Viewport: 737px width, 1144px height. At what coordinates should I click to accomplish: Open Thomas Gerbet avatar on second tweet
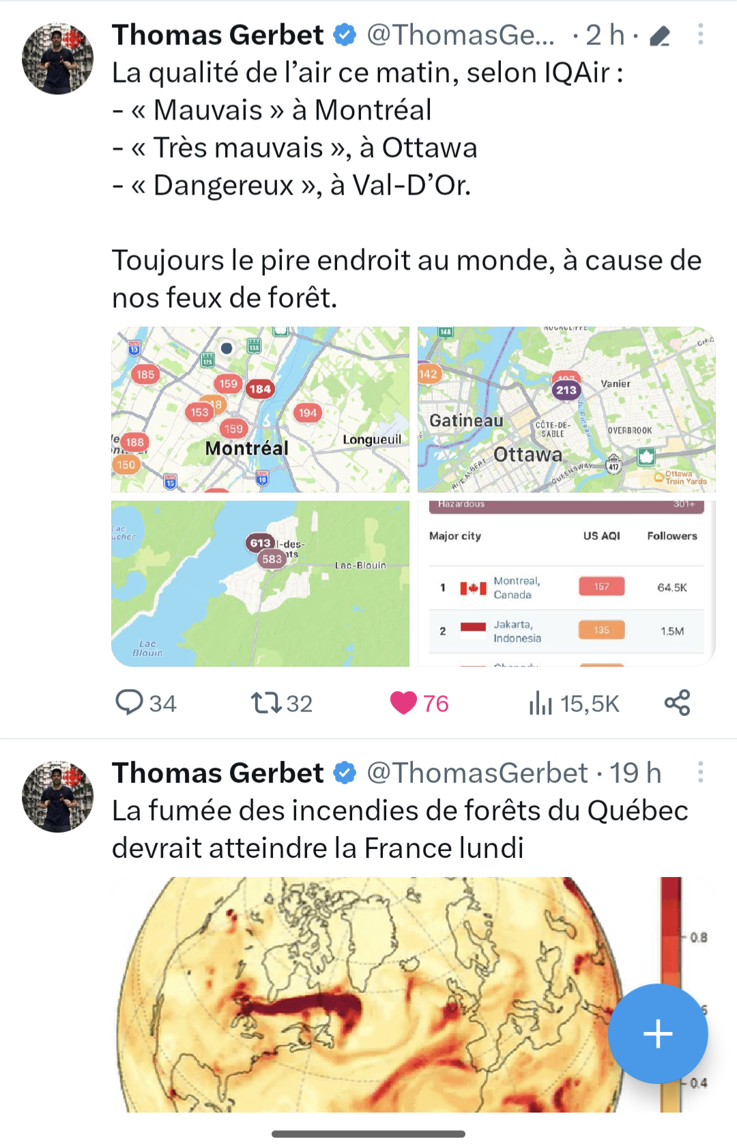coord(58,796)
